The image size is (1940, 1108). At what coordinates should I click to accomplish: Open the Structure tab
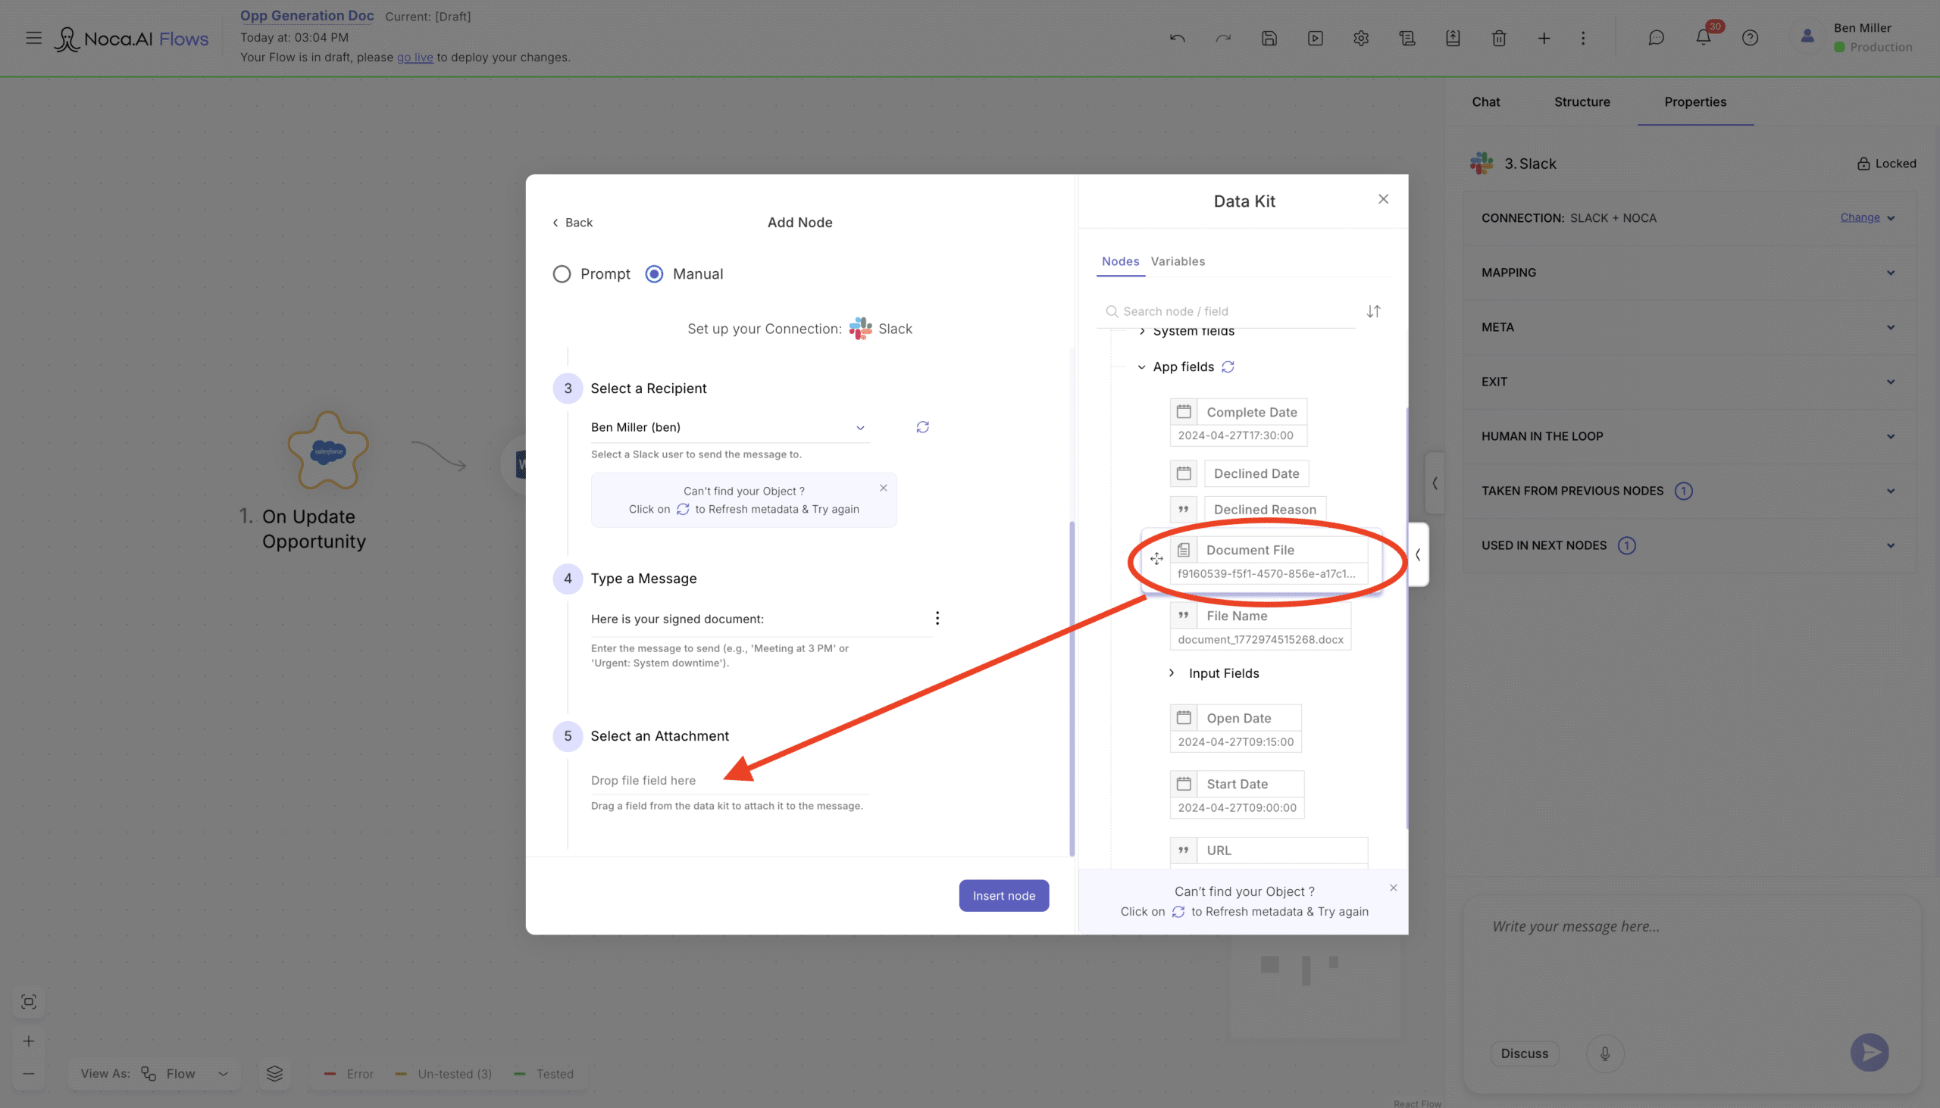[x=1582, y=102]
